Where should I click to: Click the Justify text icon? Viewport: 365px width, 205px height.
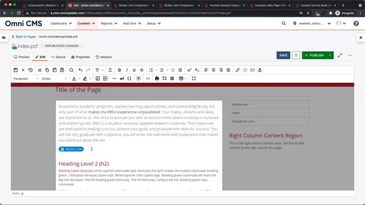[x=228, y=70]
